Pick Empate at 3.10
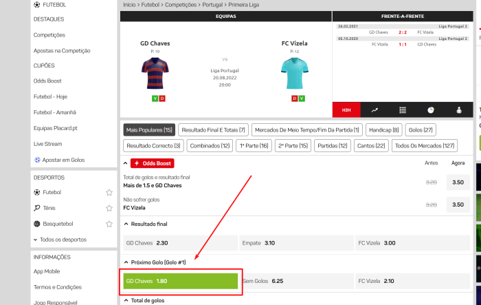Screen dimensions: 481x305 [x=296, y=243]
